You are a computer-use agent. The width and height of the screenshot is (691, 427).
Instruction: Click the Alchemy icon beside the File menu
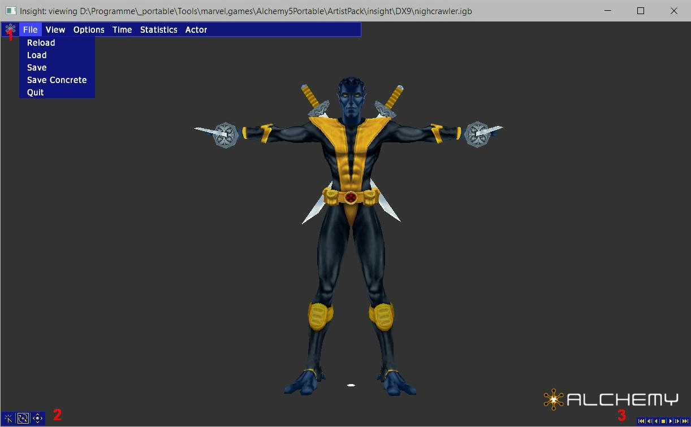tap(10, 29)
